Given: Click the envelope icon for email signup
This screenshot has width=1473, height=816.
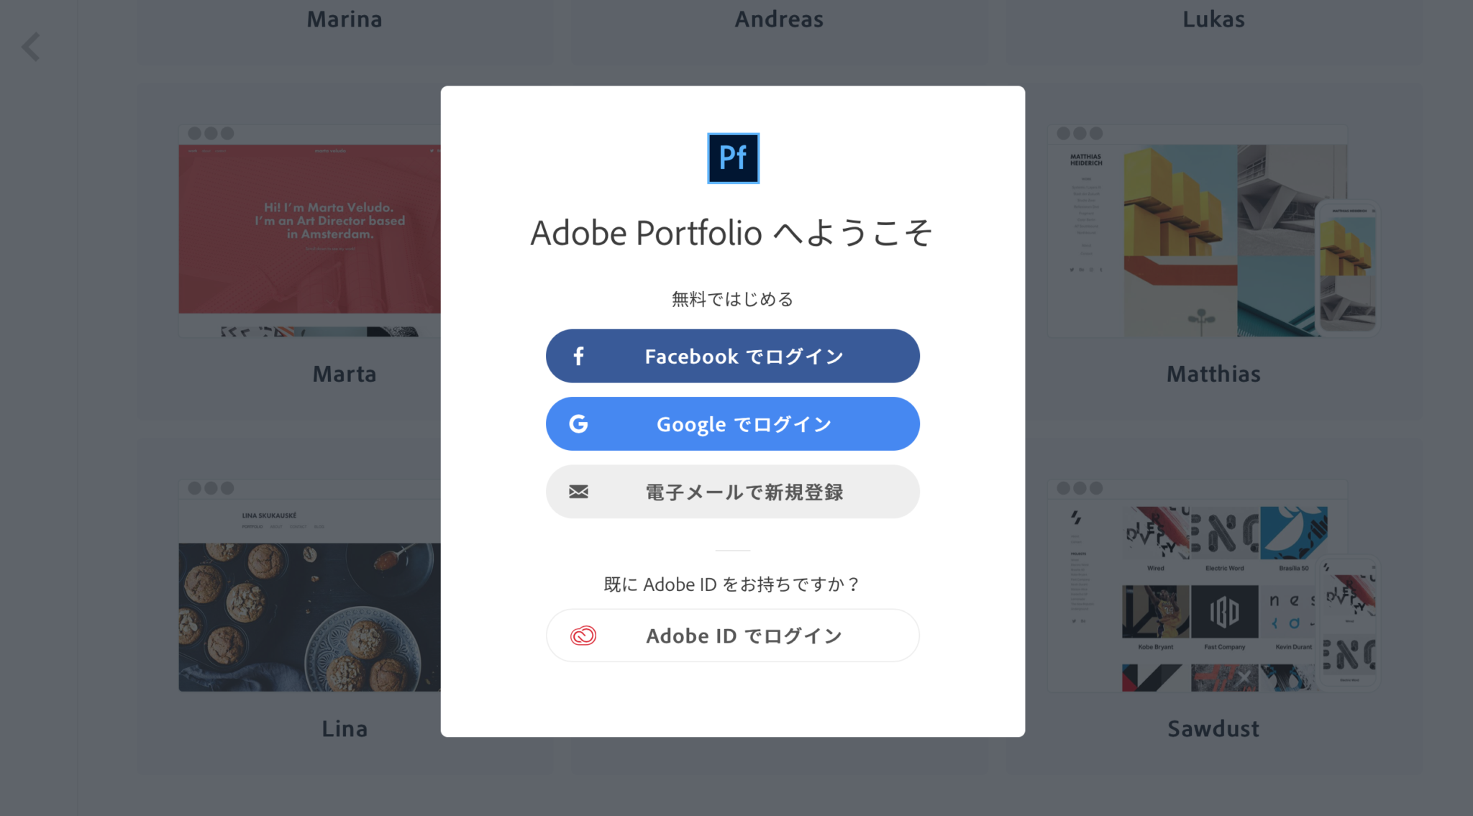Looking at the screenshot, I should 578,492.
